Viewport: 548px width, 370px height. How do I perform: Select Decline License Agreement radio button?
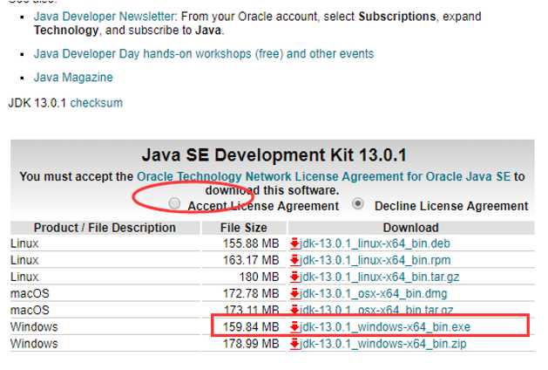coord(358,203)
